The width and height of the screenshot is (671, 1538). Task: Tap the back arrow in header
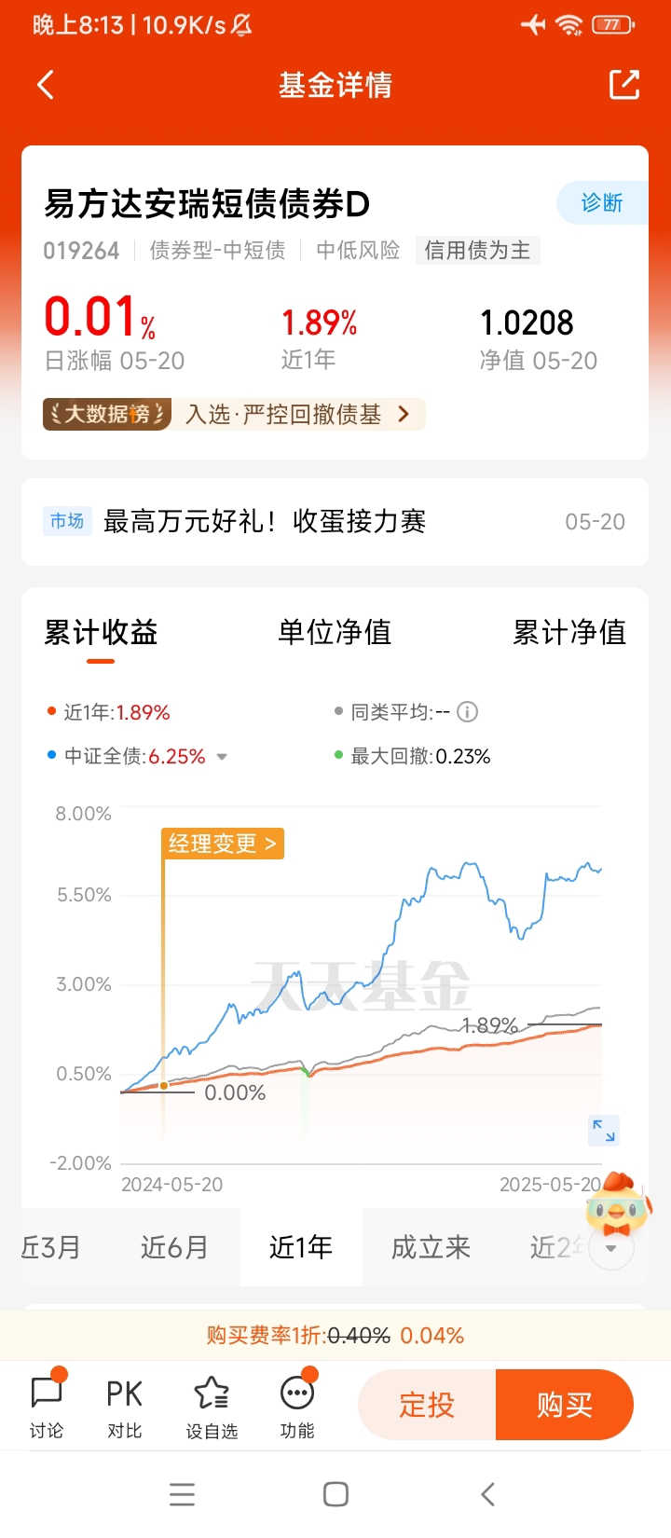click(x=46, y=85)
